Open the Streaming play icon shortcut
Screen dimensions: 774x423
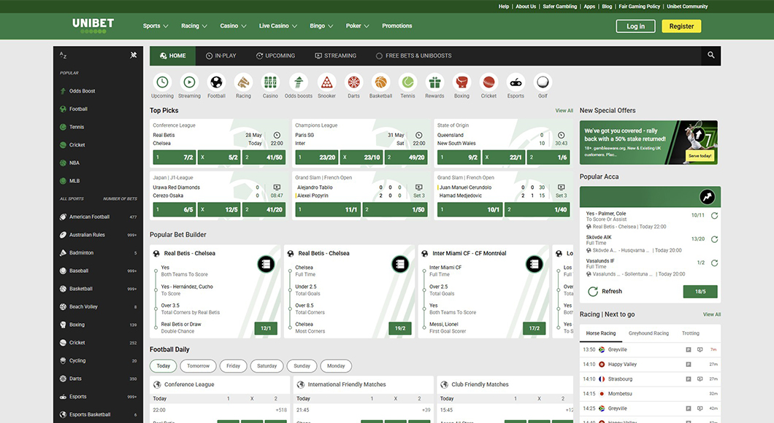click(189, 82)
